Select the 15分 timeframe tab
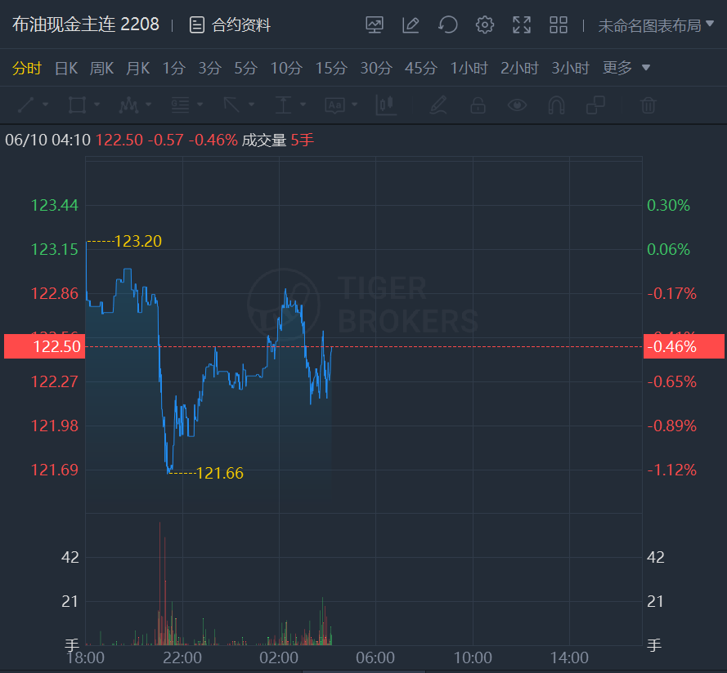Viewport: 727px width, 673px height. pos(331,68)
